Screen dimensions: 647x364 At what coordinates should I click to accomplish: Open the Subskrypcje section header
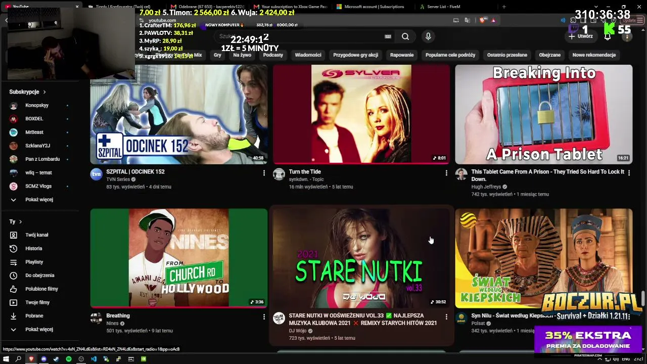tap(27, 92)
